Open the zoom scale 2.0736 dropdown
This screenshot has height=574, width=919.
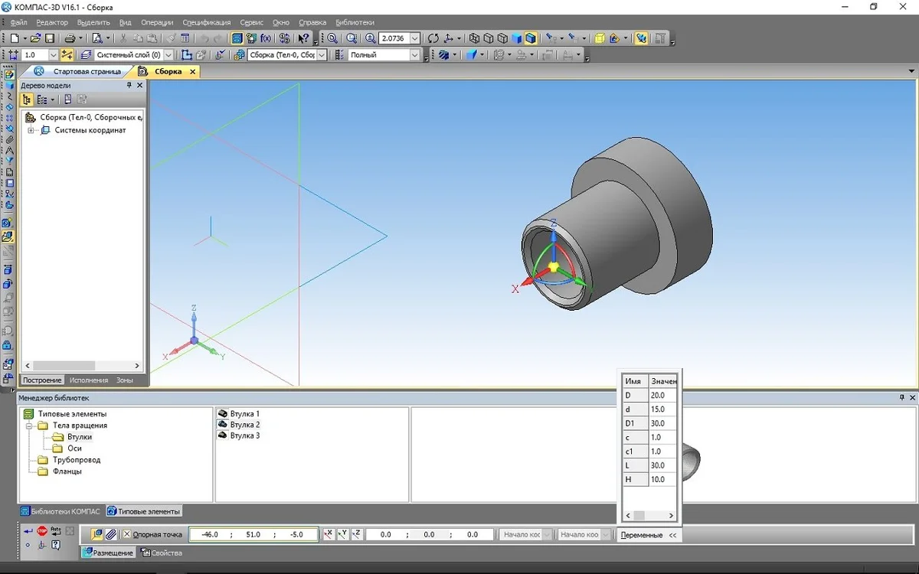coord(415,38)
